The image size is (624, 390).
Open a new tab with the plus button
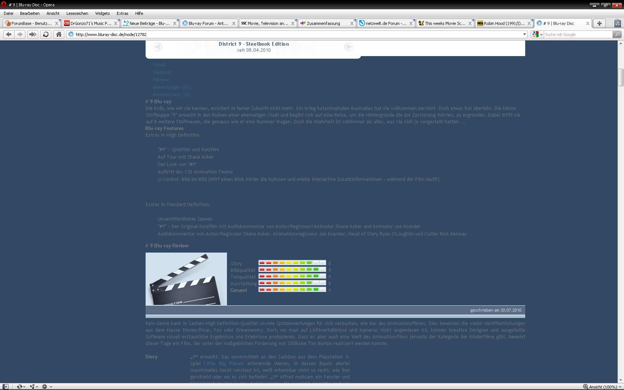(x=599, y=23)
